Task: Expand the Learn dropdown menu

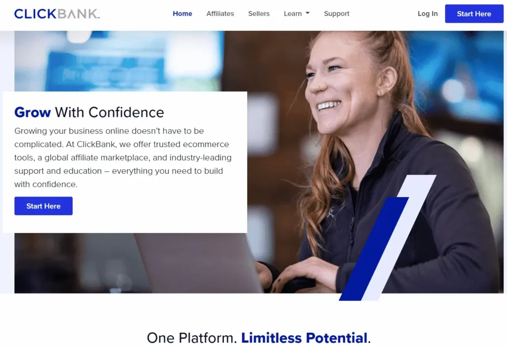Action: [297, 13]
